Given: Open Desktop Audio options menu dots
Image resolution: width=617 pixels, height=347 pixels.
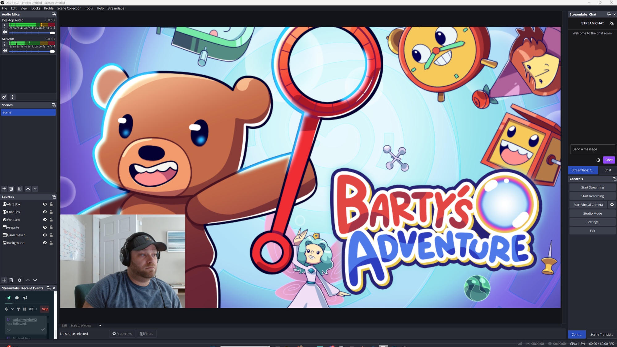Looking at the screenshot, I should (x=5, y=26).
